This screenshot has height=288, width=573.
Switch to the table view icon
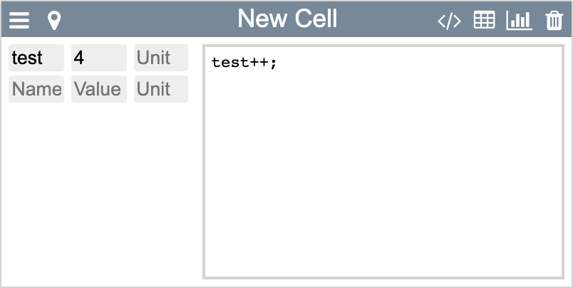click(x=484, y=21)
